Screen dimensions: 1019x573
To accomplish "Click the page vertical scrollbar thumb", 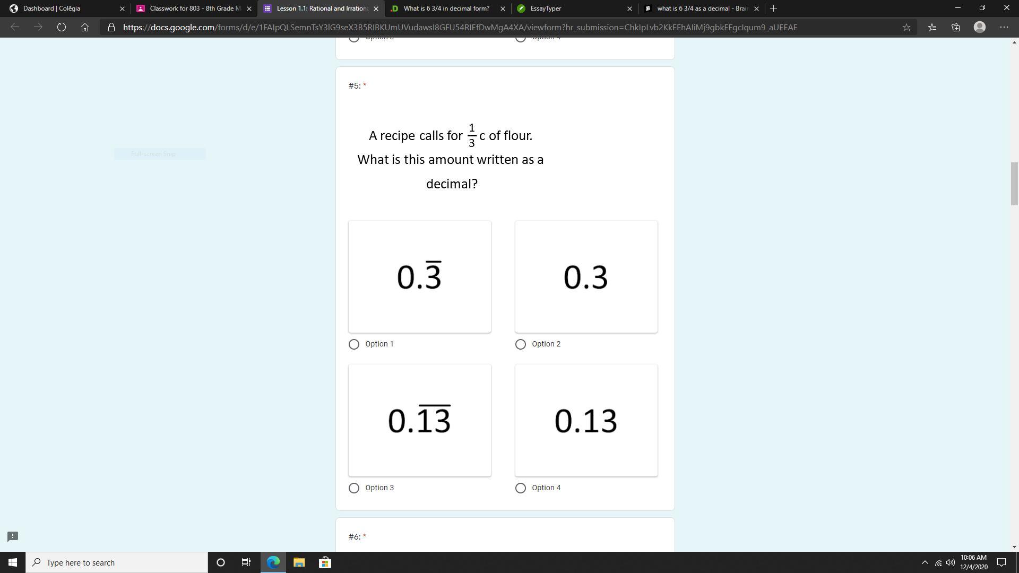I will (x=1014, y=184).
